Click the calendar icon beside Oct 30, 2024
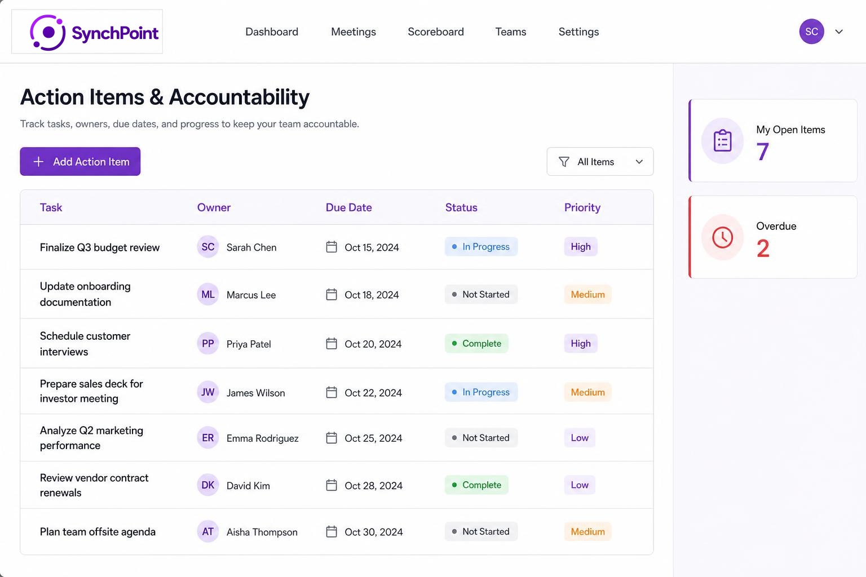Image resolution: width=866 pixels, height=577 pixels. 332,531
